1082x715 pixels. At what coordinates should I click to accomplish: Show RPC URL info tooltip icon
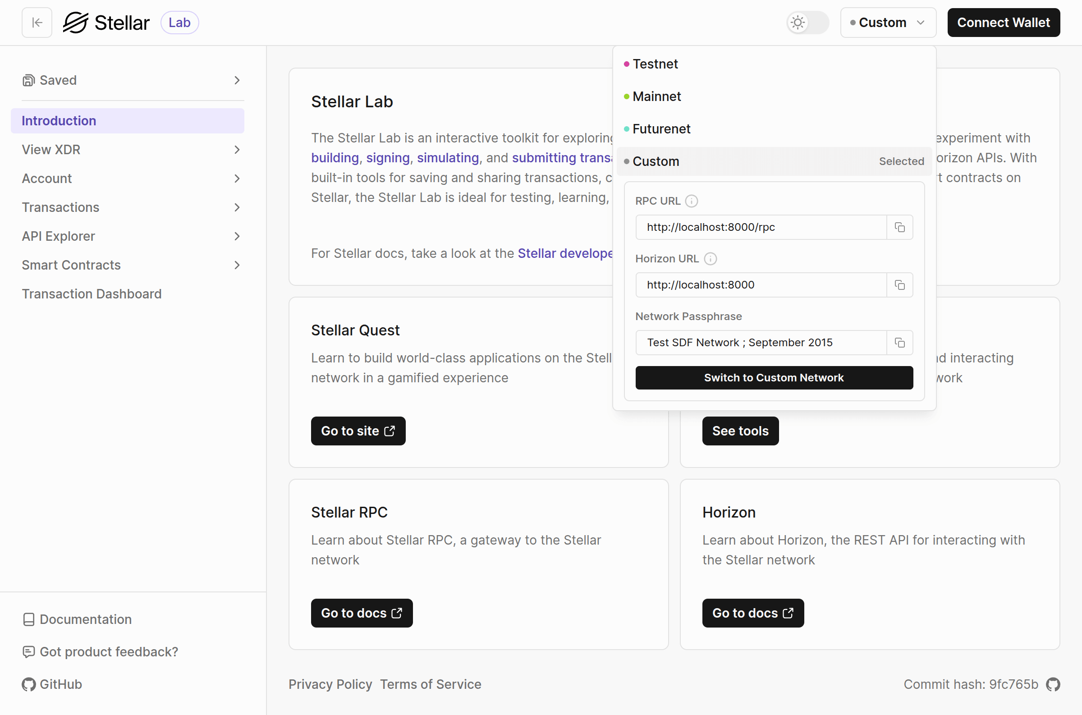point(691,201)
